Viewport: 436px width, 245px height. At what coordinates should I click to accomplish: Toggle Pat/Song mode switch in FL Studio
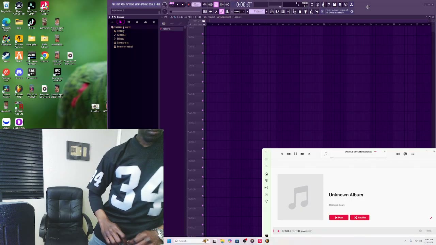(x=171, y=5)
